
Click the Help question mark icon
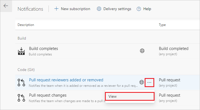coord(139,9)
